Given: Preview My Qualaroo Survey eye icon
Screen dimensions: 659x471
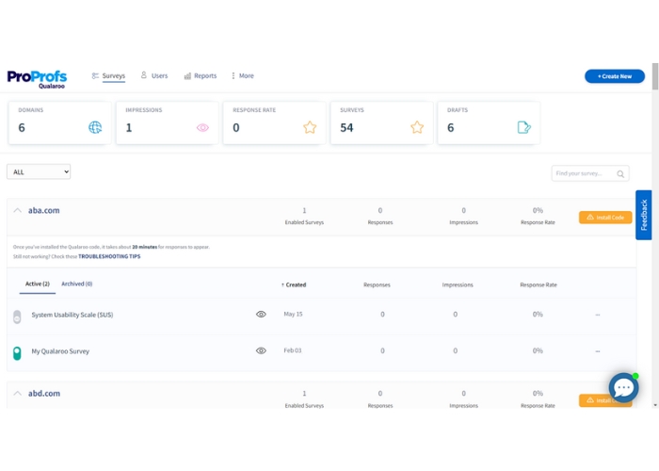Looking at the screenshot, I should 261,350.
